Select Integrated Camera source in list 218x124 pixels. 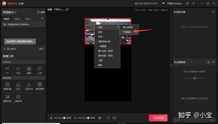(x=18, y=24)
